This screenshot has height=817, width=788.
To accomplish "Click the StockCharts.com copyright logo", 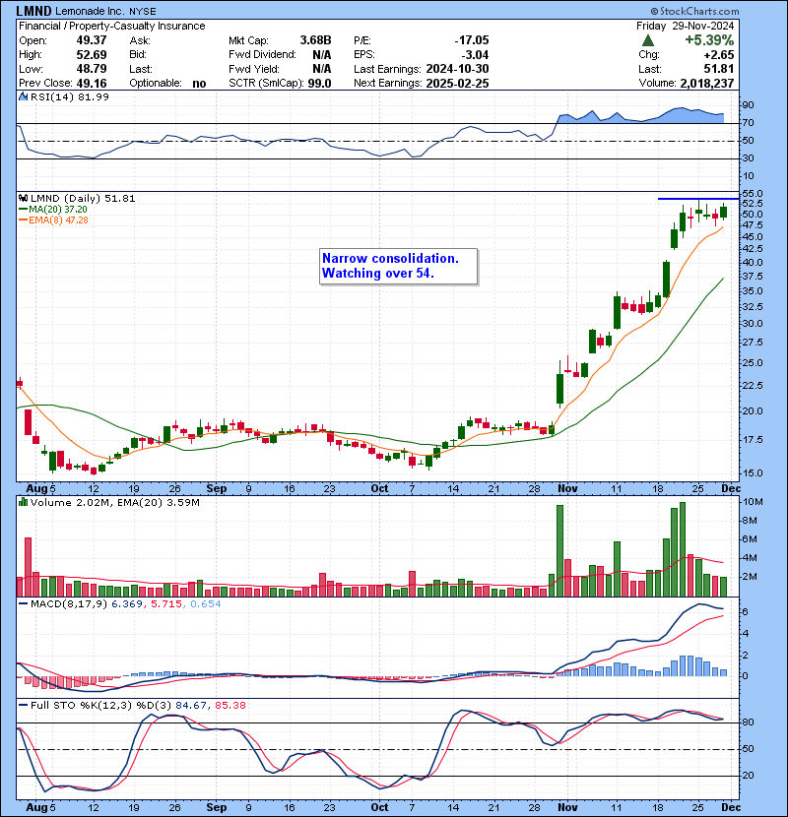I will tap(694, 11).
